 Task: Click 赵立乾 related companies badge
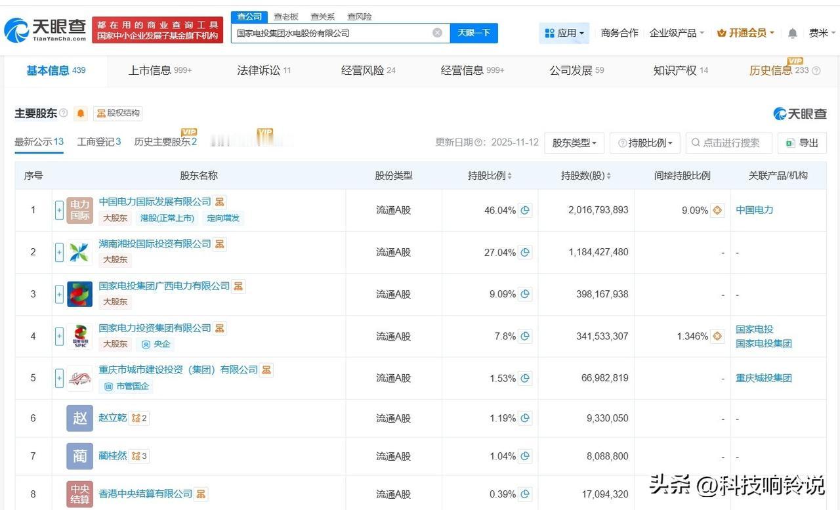click(139, 418)
